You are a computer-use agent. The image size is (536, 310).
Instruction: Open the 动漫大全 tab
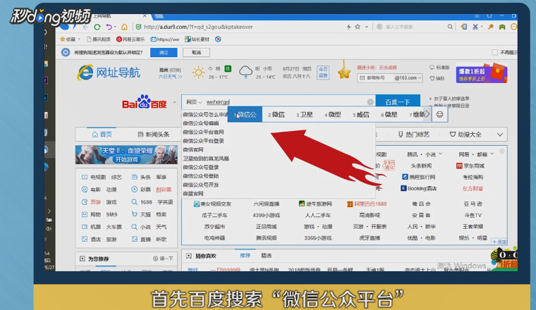tap(465, 135)
